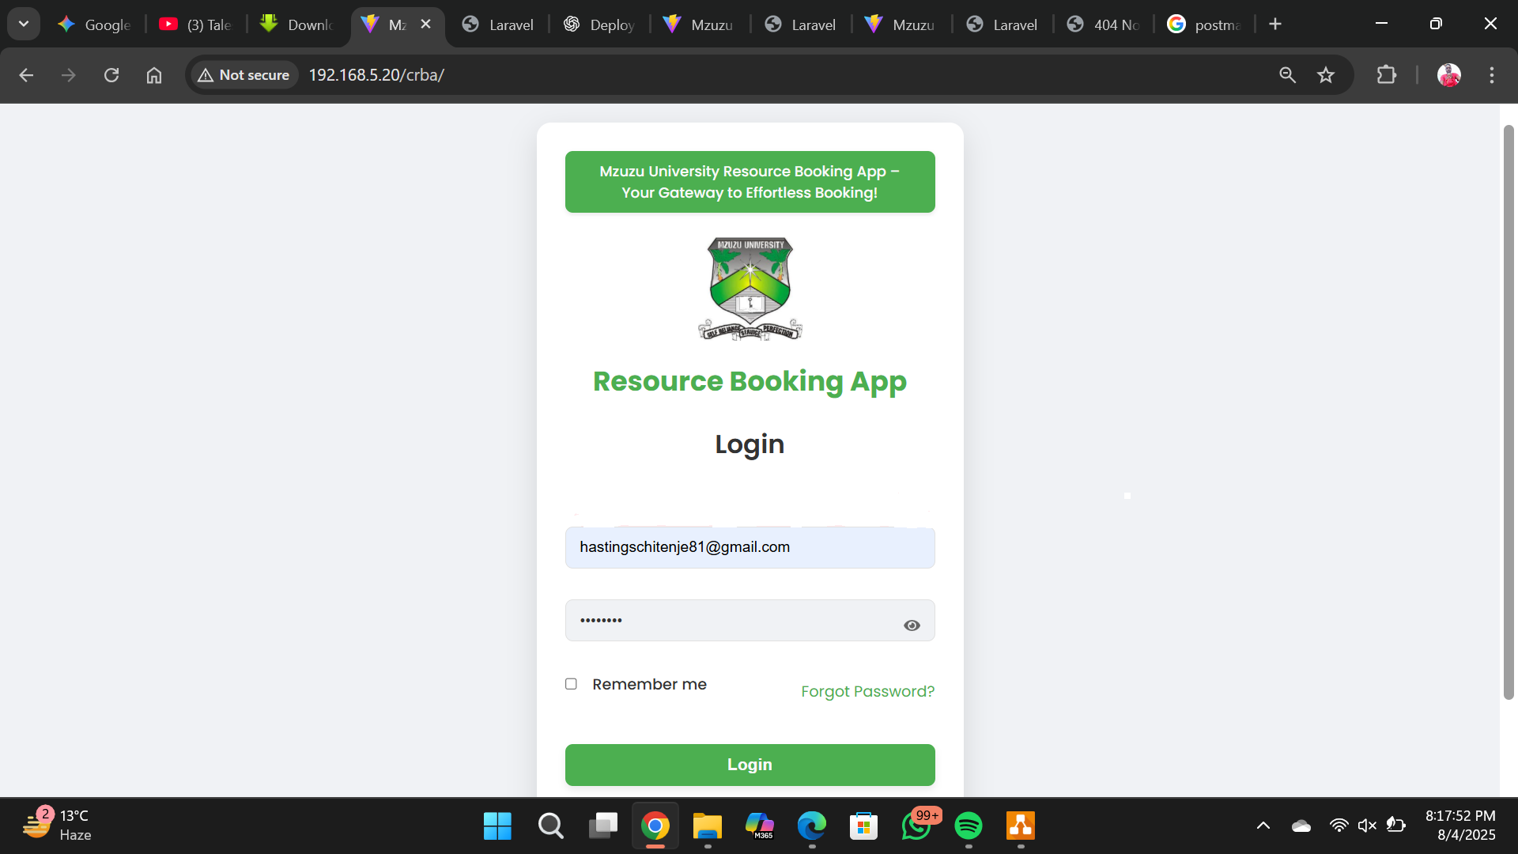Open the Chrome three-dot menu
The height and width of the screenshot is (854, 1518).
[1492, 75]
